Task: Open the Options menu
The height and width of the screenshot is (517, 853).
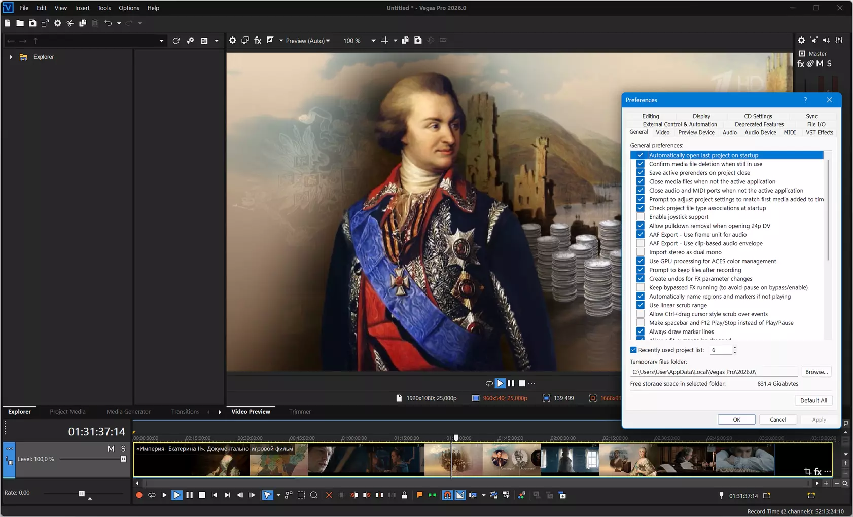Action: (129, 8)
